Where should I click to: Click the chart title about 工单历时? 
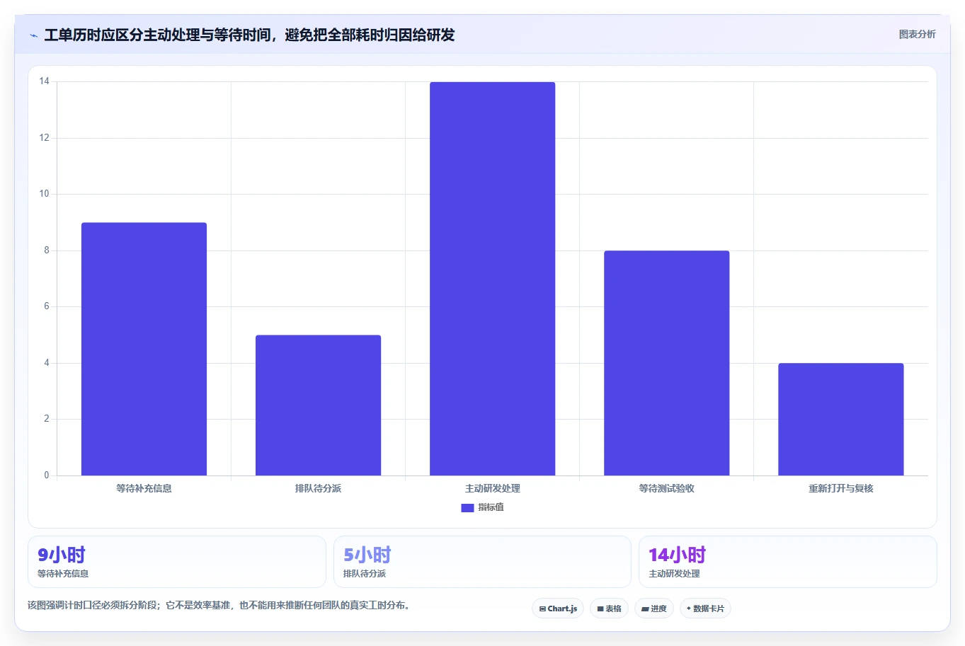pos(249,35)
